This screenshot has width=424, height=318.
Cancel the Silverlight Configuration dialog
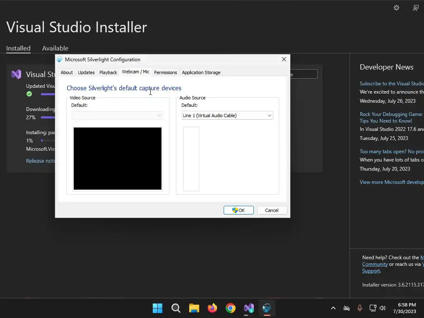coord(272,210)
